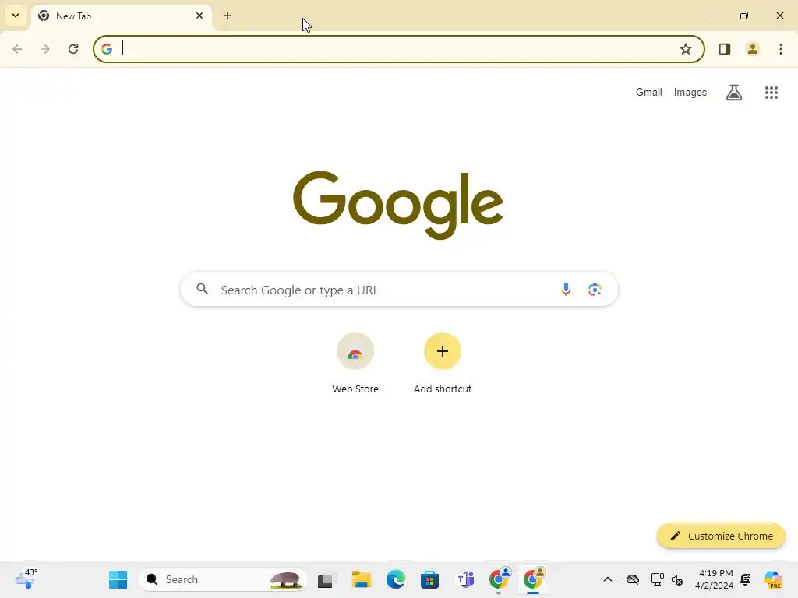Go forward to next page
Viewport: 798px width, 598px height.
[45, 49]
